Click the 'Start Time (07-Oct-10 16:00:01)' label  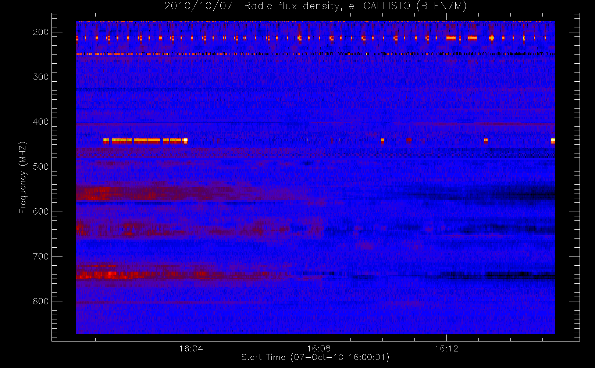(x=315, y=357)
